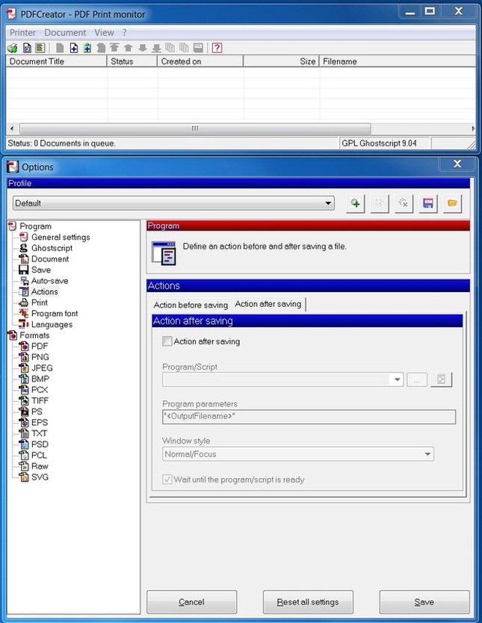Open the Document menu
Image resolution: width=482 pixels, height=623 pixels.
click(65, 33)
